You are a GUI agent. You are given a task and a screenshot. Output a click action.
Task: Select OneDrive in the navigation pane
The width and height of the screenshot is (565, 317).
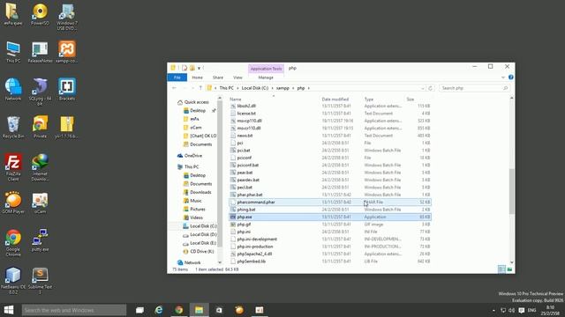pyautogui.click(x=193, y=156)
